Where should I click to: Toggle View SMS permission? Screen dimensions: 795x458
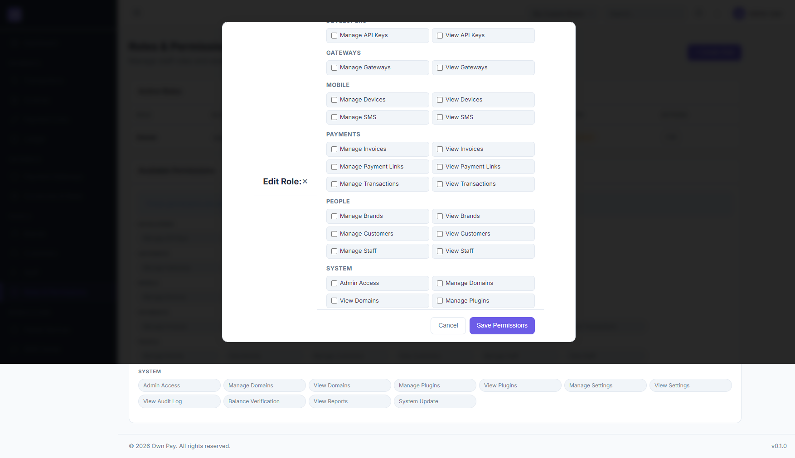pyautogui.click(x=440, y=117)
